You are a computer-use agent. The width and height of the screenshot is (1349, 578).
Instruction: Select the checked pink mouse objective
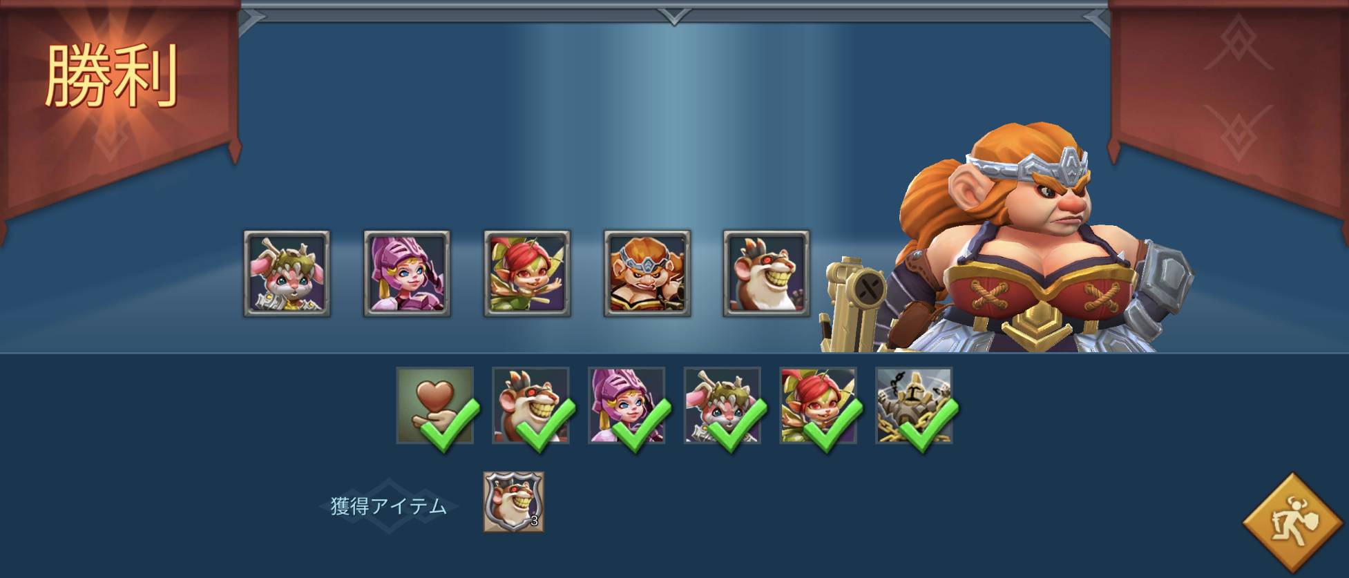tap(723, 405)
